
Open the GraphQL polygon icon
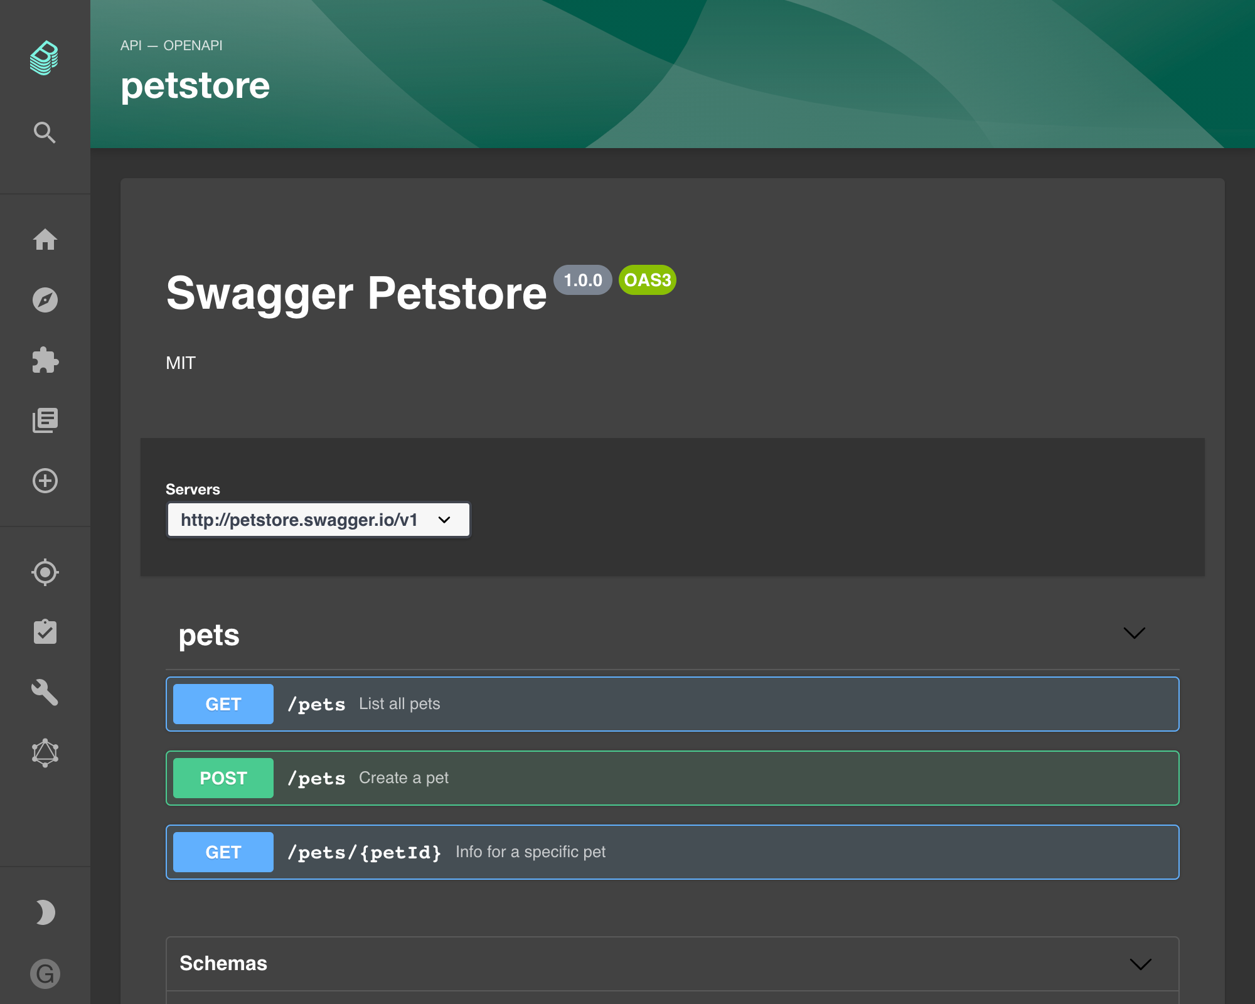click(x=45, y=752)
